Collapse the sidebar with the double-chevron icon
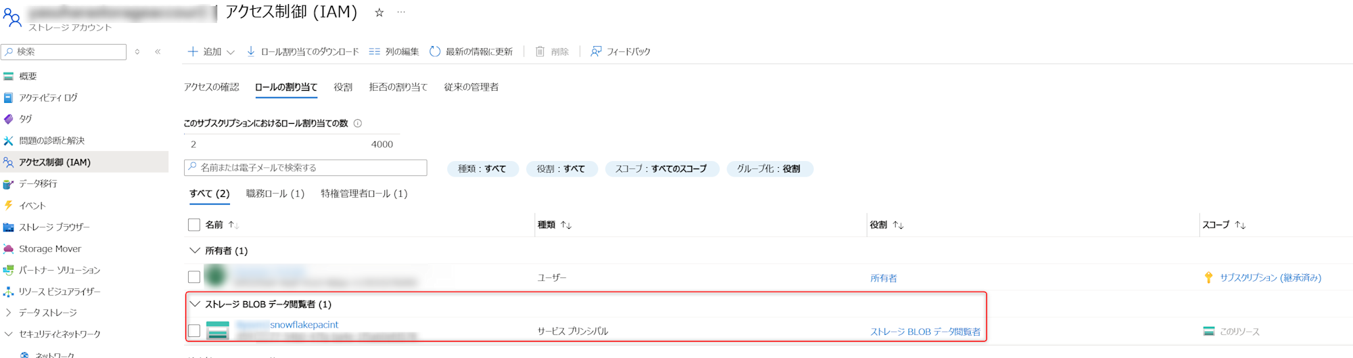The image size is (1353, 358). point(158,51)
